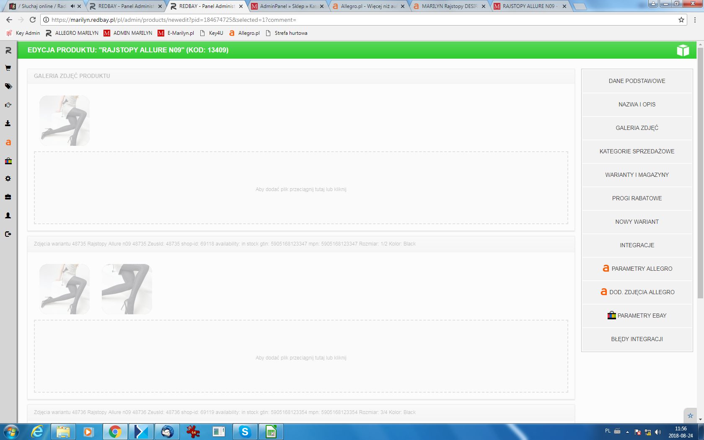Open PARAMETRY ALLEGRO settings
The image size is (704, 440).
[637, 269]
